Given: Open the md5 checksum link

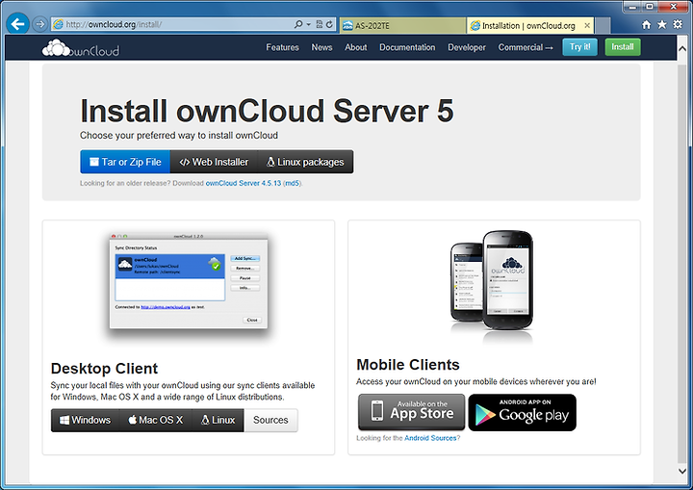Looking at the screenshot, I should 292,183.
